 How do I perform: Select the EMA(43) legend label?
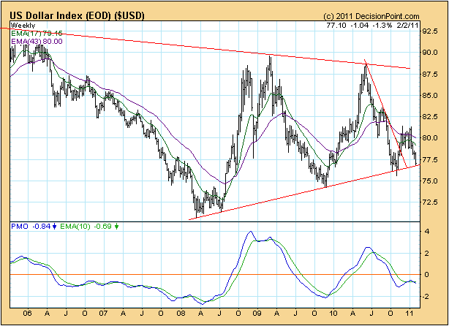pyautogui.click(x=37, y=42)
